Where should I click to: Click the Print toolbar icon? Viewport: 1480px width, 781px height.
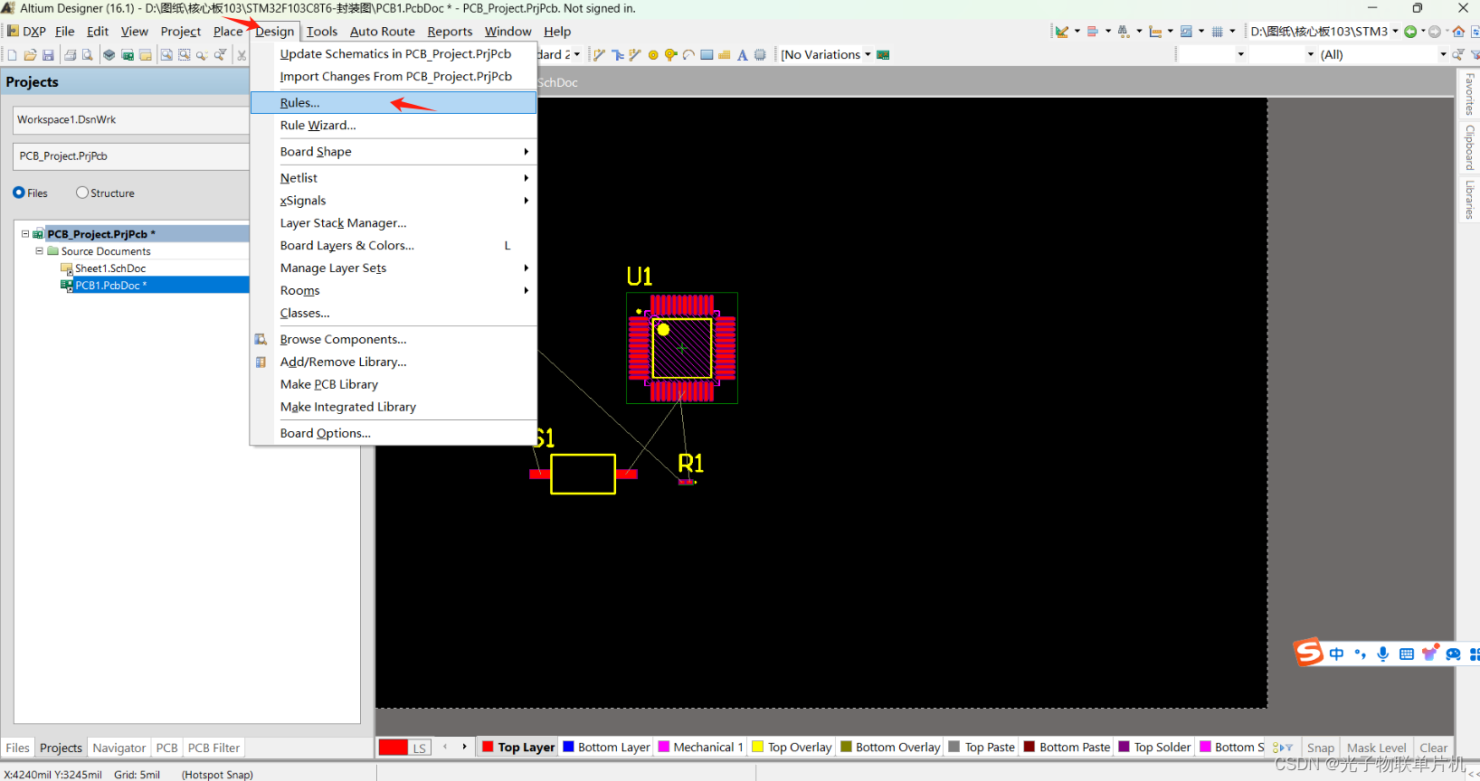pos(70,55)
